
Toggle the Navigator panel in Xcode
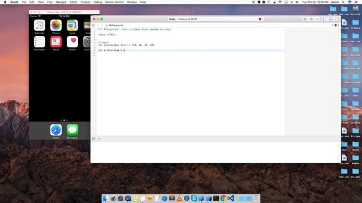325,19
